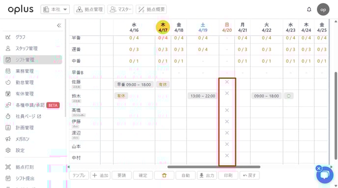This screenshot has height=188, width=338.
Task: Click the 出力 download button
Action: click(207, 175)
